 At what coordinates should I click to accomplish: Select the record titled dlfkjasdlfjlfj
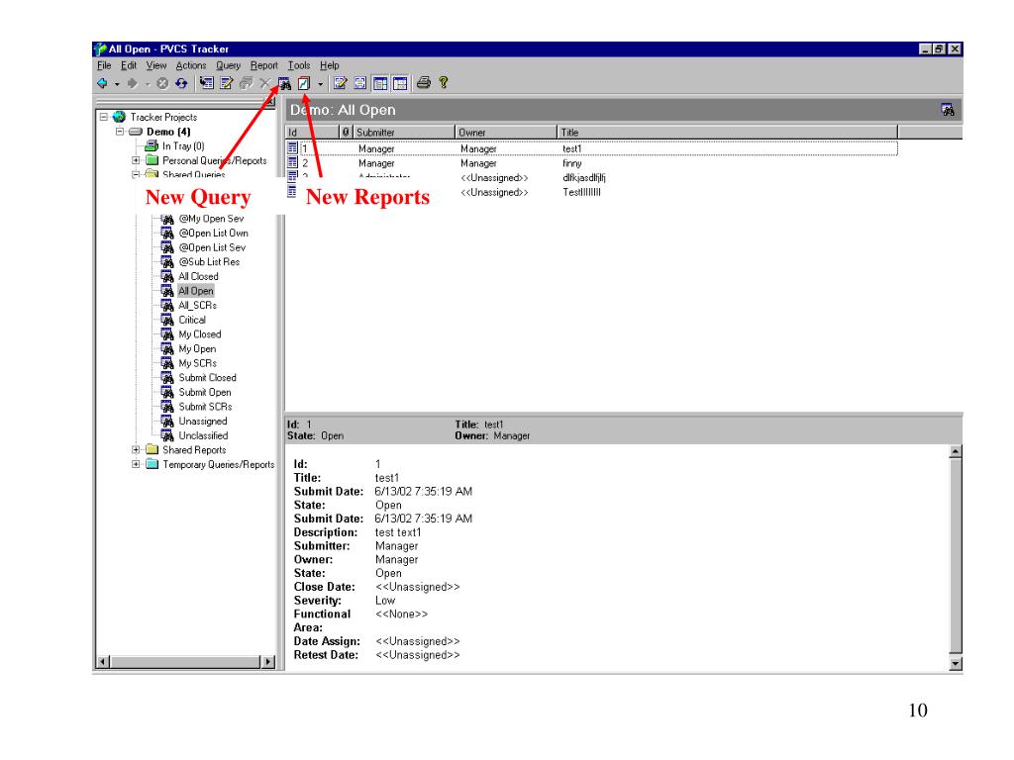pos(584,178)
